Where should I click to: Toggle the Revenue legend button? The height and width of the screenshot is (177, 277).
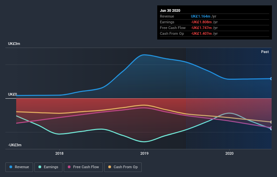tap(19, 167)
